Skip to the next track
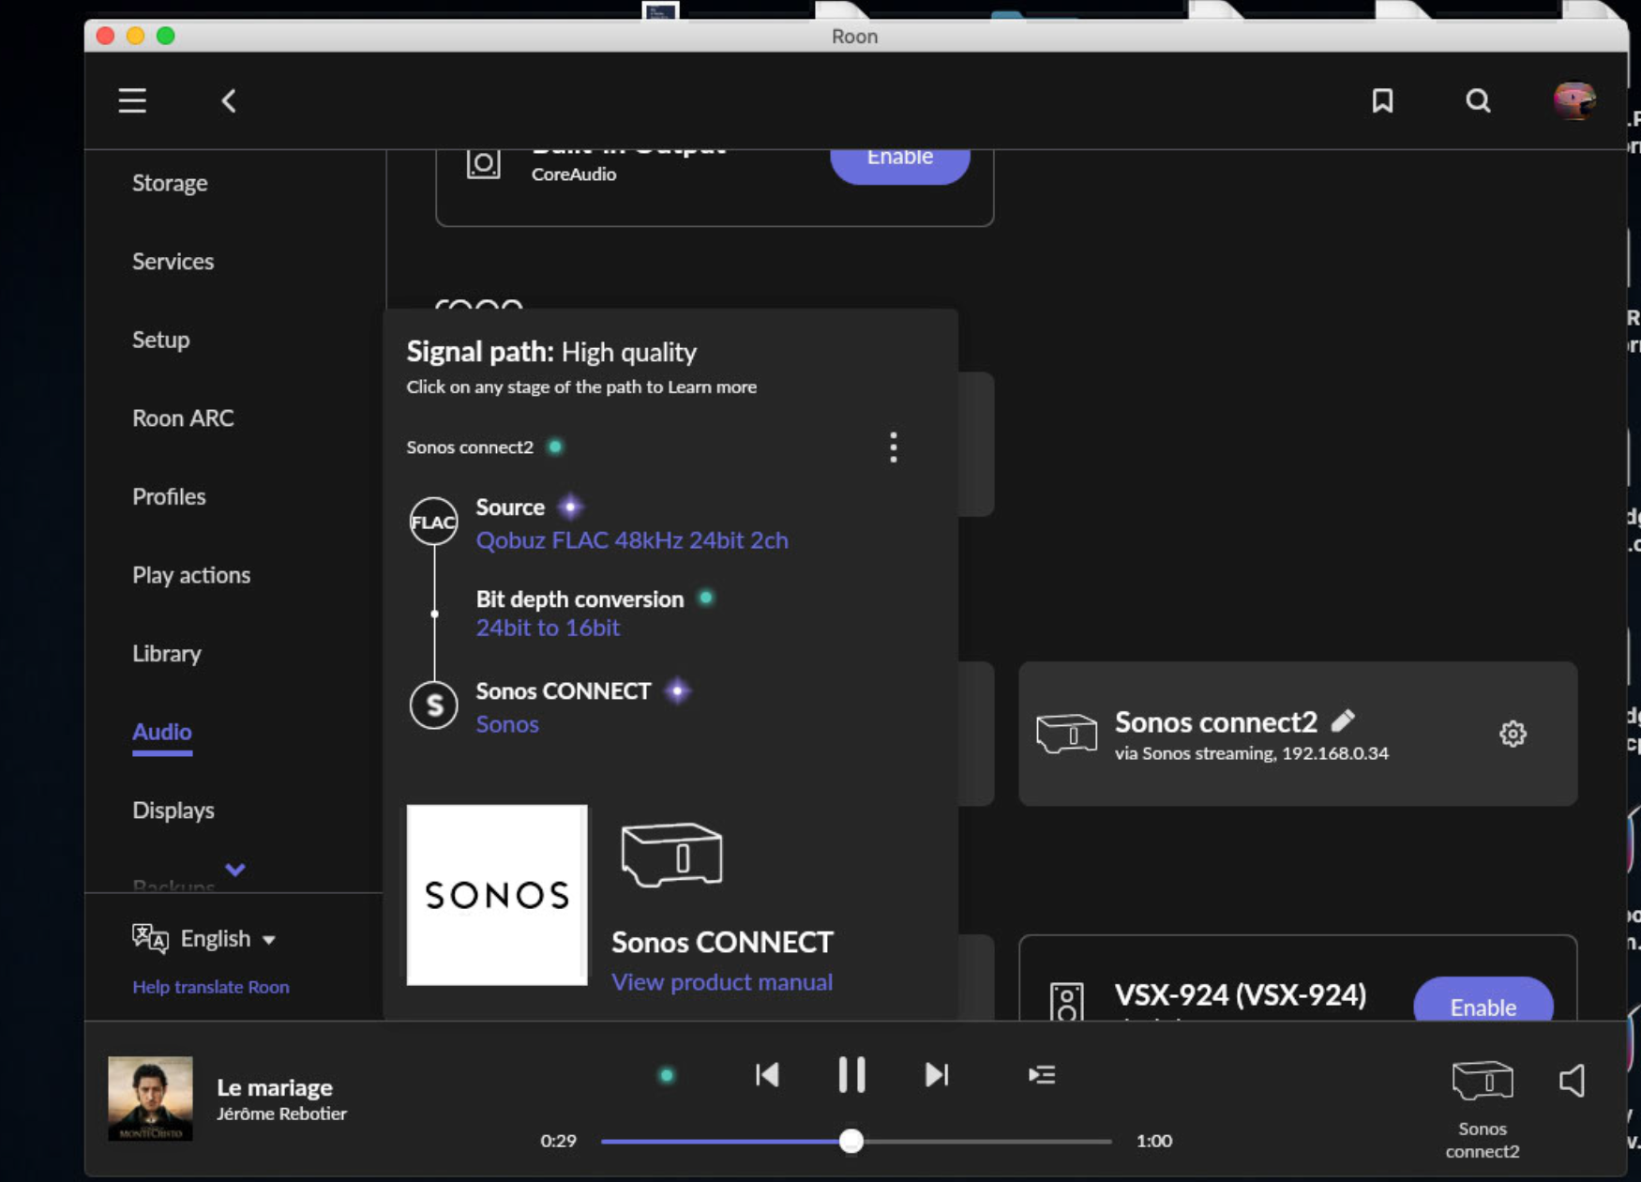The height and width of the screenshot is (1182, 1641). pos(936,1075)
